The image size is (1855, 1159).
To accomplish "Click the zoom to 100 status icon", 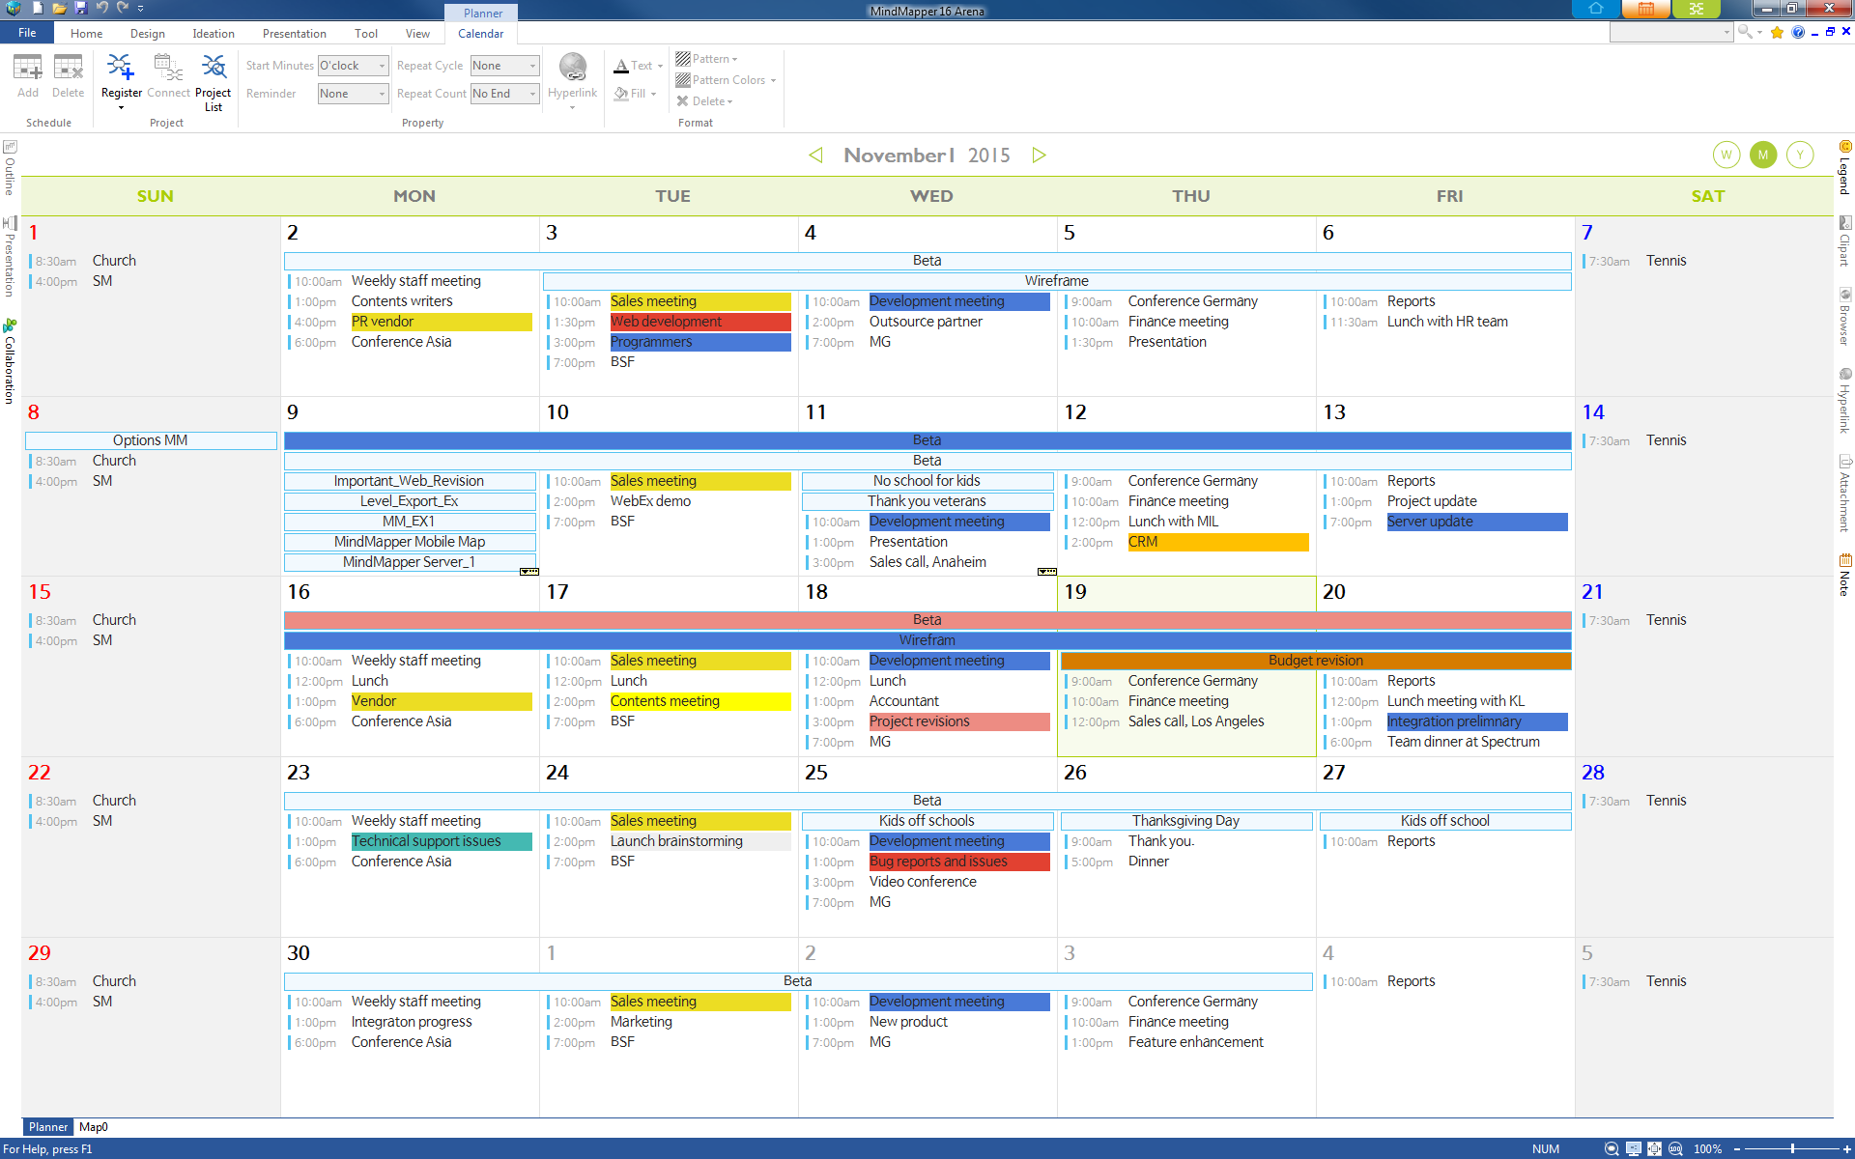I will pos(1675,1148).
